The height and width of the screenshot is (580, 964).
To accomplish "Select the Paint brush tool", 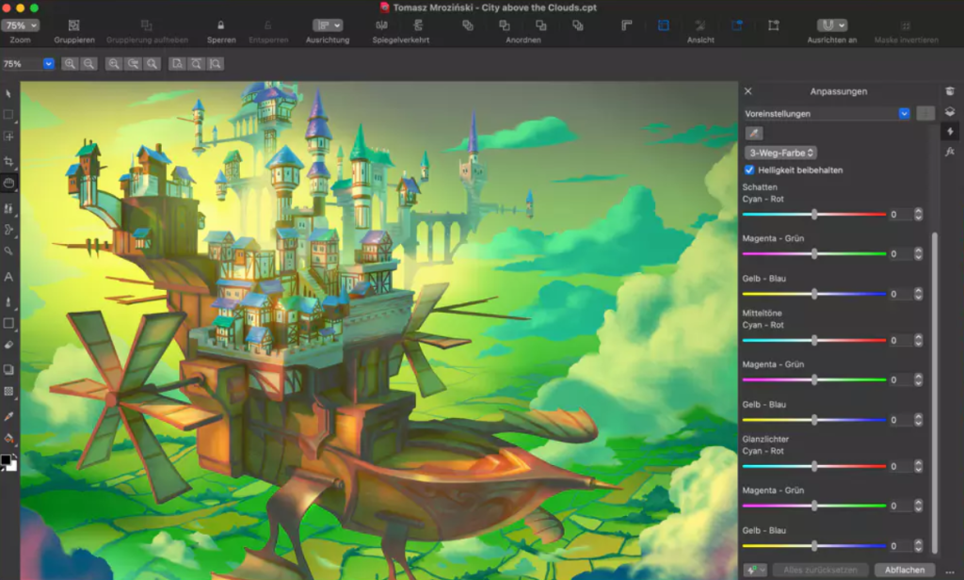I will coord(8,301).
